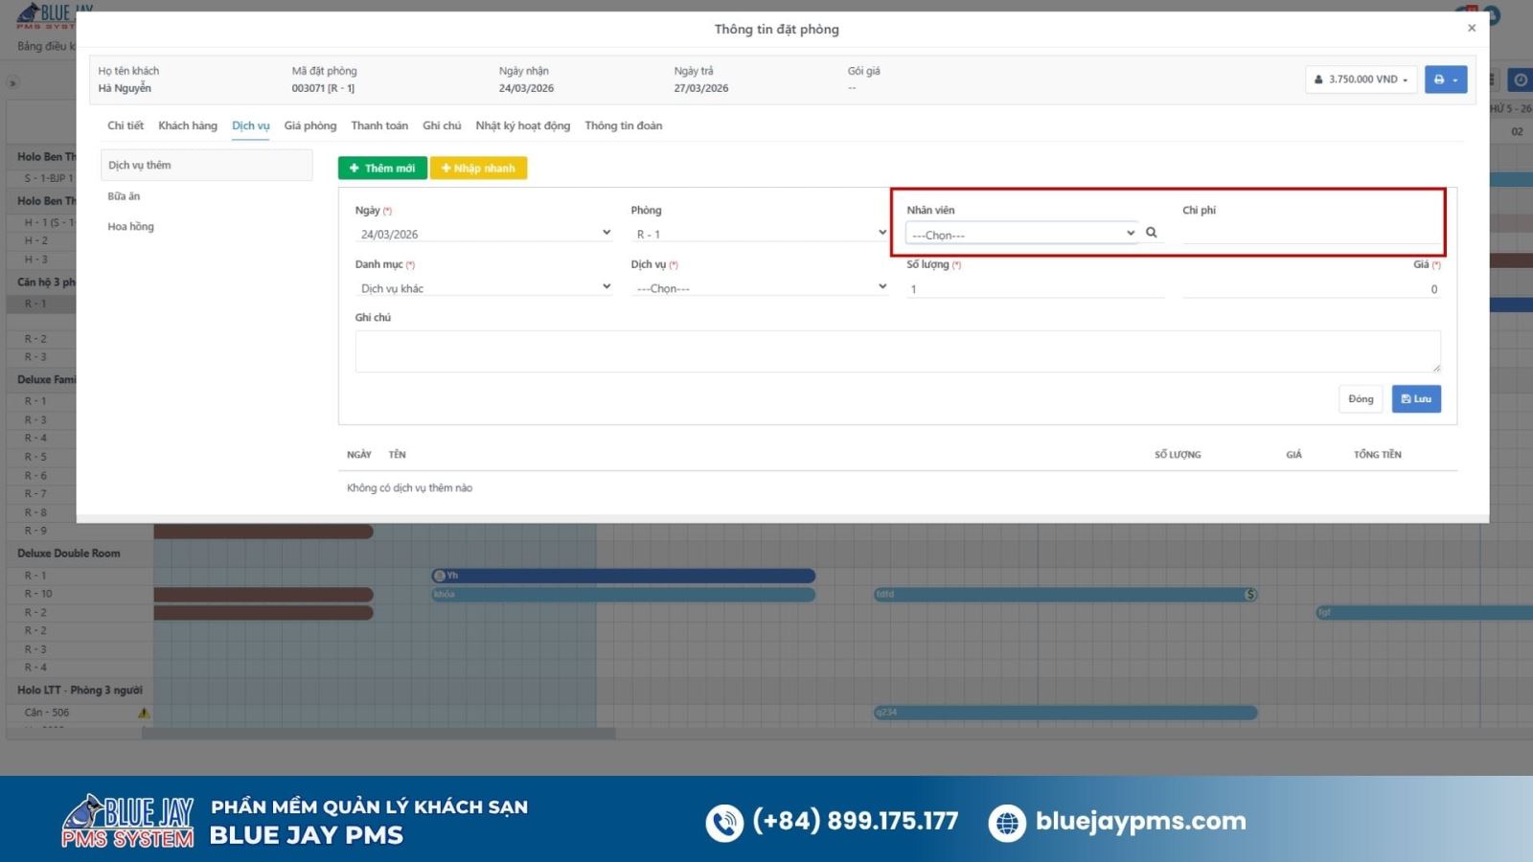This screenshot has height=862, width=1533.
Task: Open the Nhân viên employee dropdown
Action: [1021, 234]
